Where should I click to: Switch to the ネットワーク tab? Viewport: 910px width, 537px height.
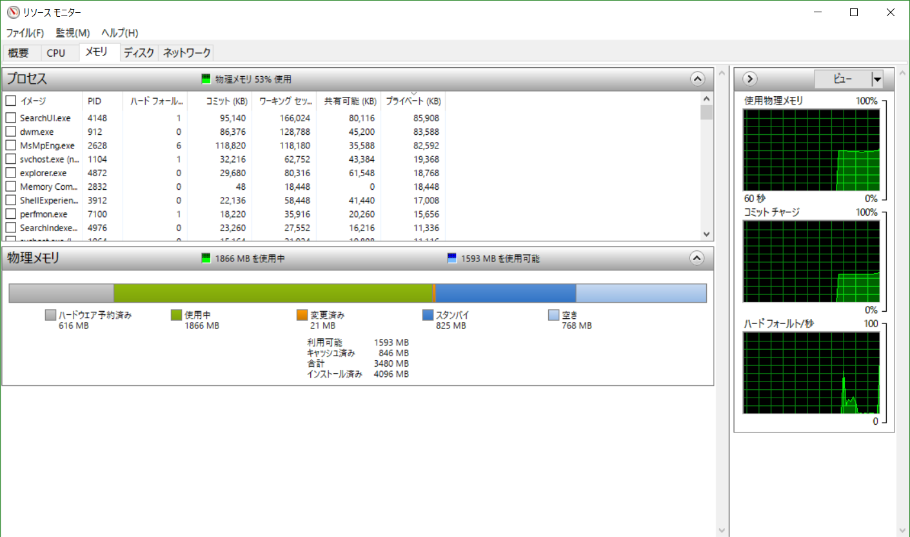(x=186, y=53)
